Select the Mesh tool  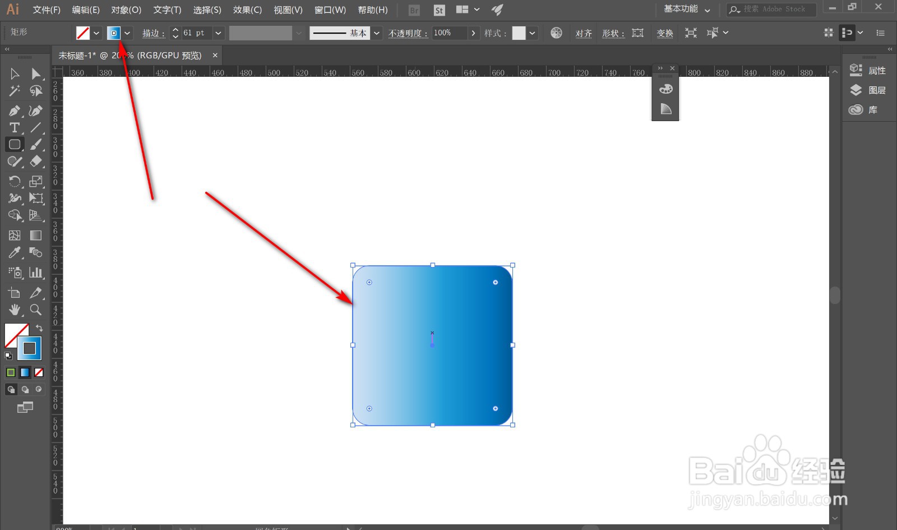tap(15, 235)
